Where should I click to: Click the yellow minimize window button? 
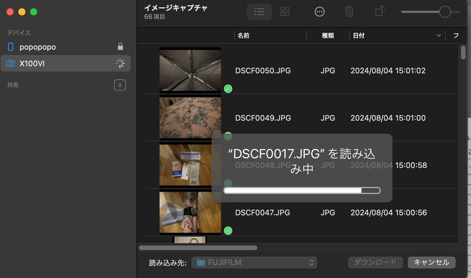[x=22, y=12]
